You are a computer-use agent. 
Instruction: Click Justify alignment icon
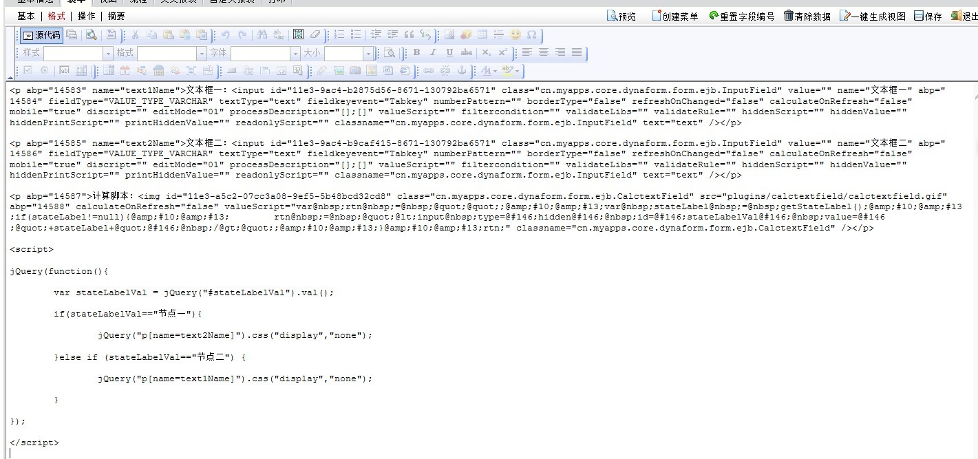pyautogui.click(x=577, y=52)
